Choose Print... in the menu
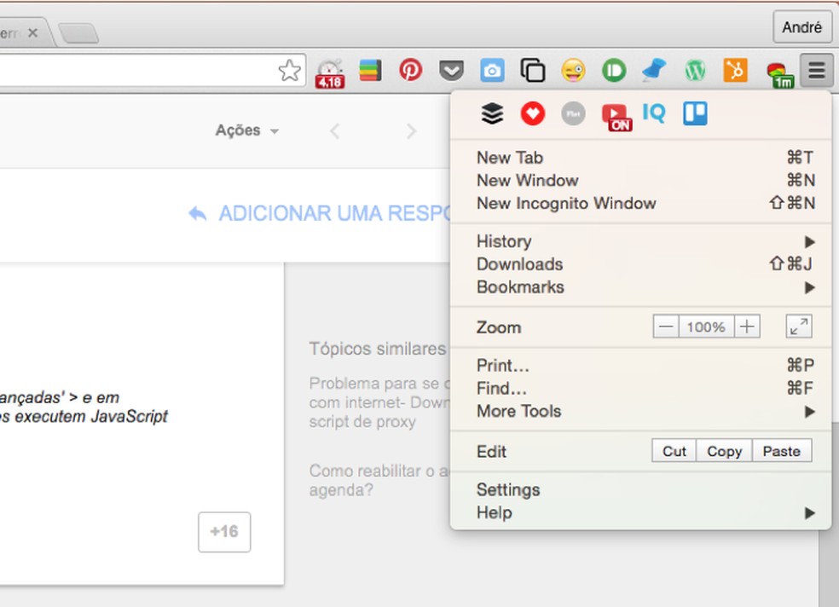The height and width of the screenshot is (607, 839). [x=641, y=366]
